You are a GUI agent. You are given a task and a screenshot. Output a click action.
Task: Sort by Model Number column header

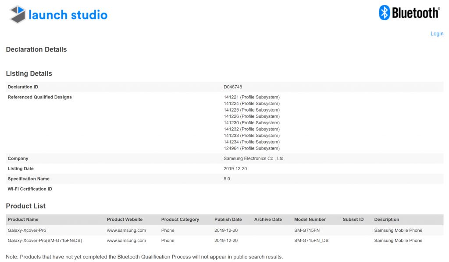point(310,220)
